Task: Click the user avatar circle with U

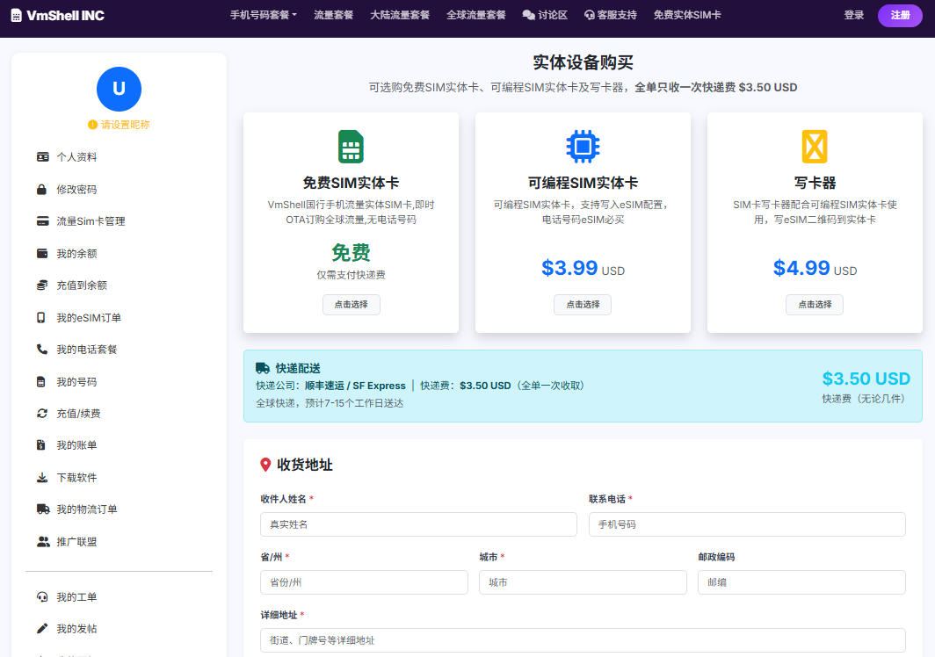Action: coord(119,89)
